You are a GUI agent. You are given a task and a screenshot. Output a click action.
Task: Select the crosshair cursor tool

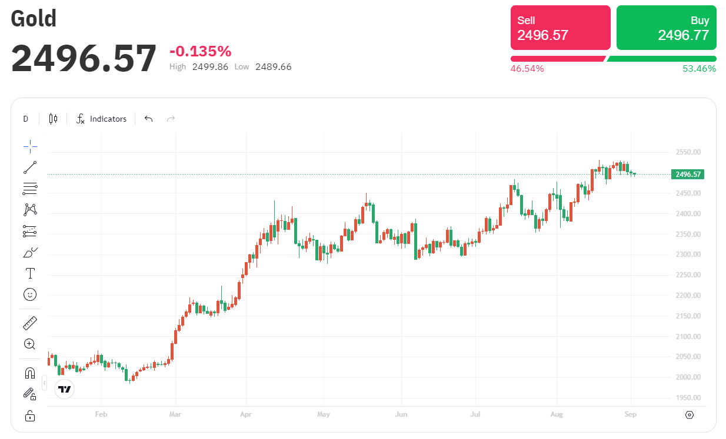pyautogui.click(x=30, y=146)
